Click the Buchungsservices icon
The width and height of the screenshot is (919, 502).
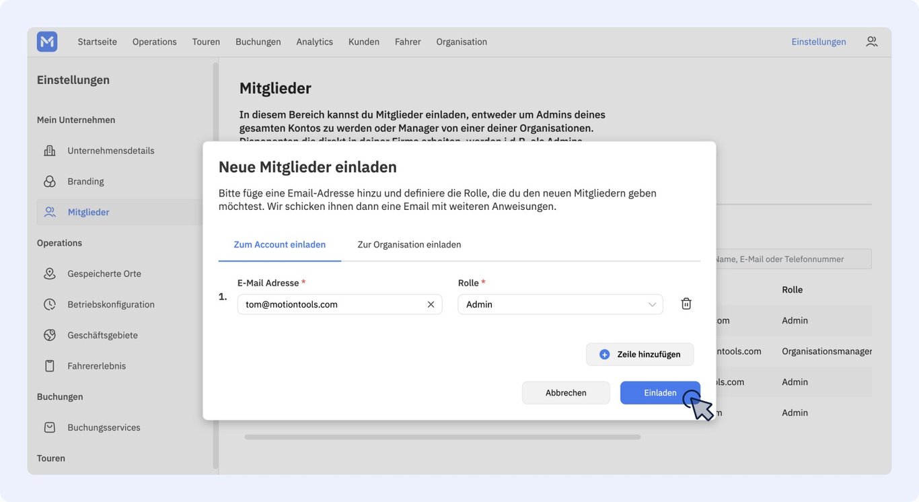pyautogui.click(x=50, y=427)
